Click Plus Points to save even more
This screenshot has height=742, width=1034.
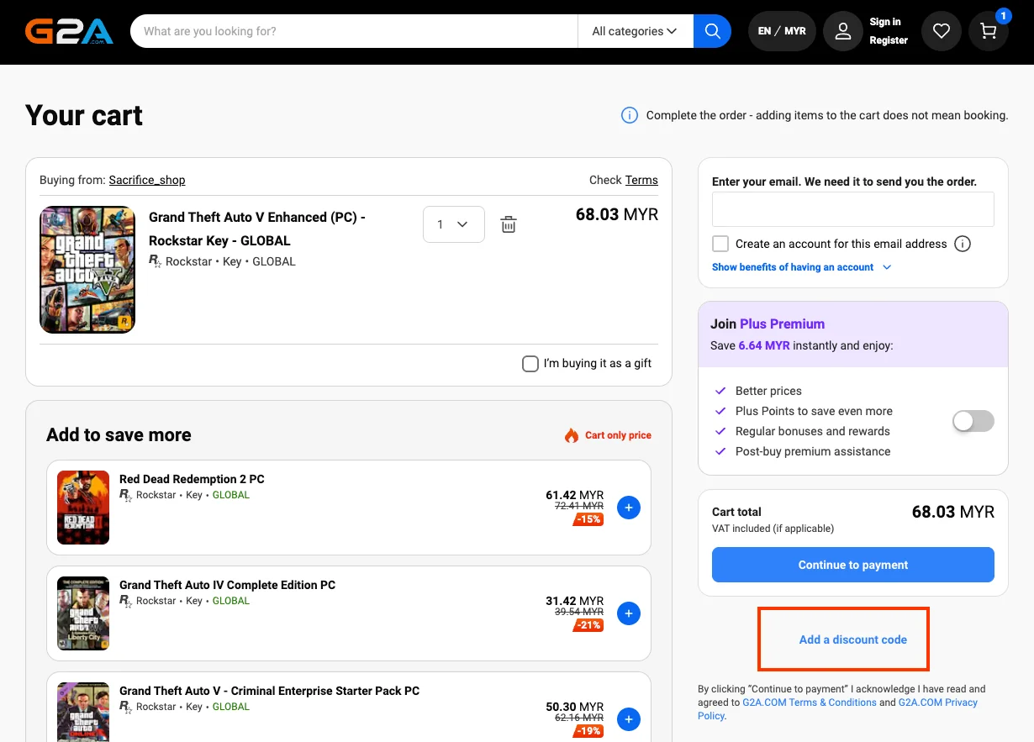click(814, 411)
